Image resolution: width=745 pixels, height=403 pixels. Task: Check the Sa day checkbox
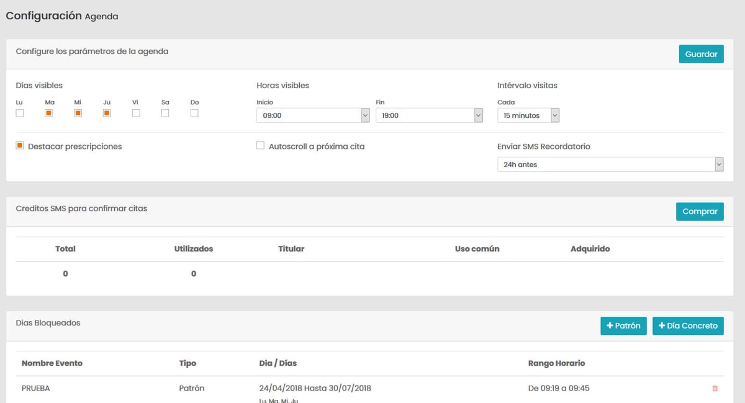tap(165, 113)
